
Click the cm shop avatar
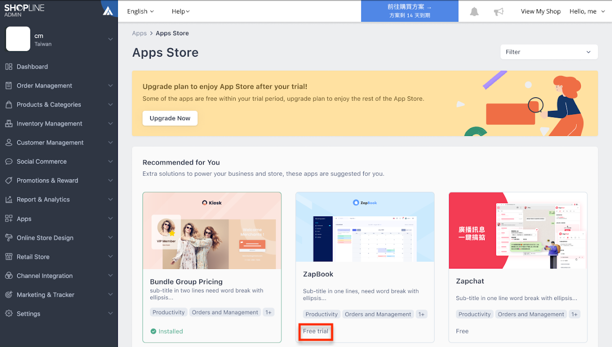pos(18,39)
